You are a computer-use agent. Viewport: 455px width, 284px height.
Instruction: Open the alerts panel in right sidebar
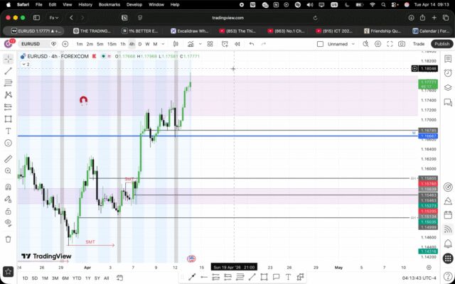click(x=447, y=73)
